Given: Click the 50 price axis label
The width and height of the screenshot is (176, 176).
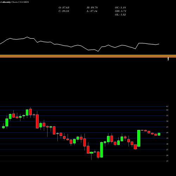Looking at the screenshot, I should click(167, 121).
